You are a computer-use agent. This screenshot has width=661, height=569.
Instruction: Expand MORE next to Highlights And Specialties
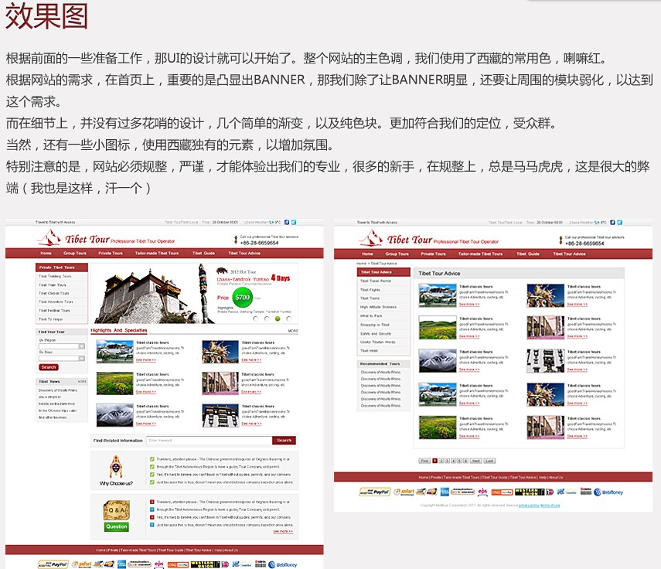[x=293, y=331]
